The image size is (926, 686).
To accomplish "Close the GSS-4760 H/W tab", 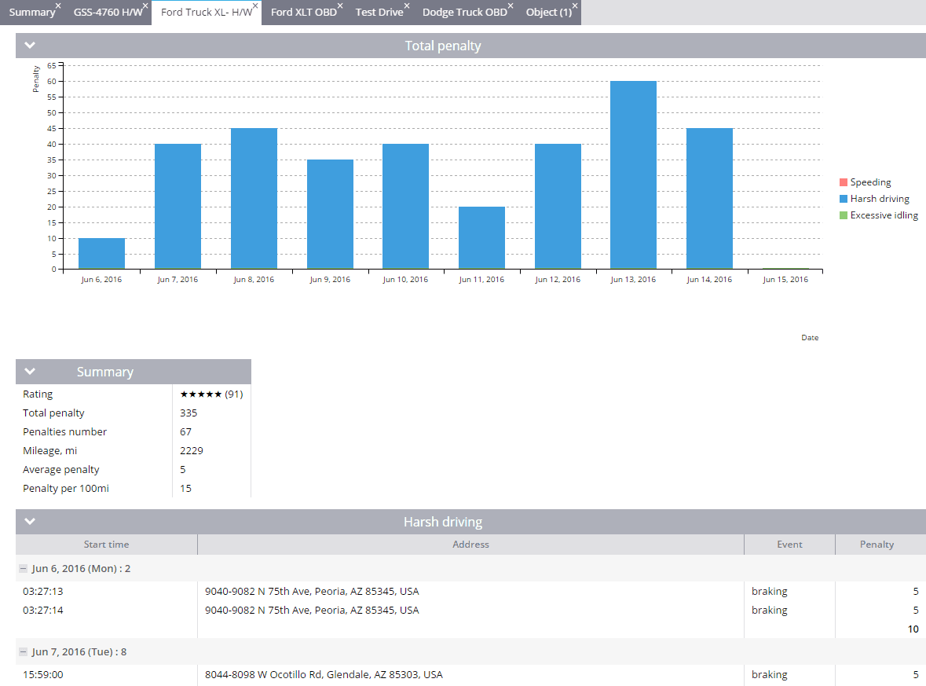I will point(145,6).
